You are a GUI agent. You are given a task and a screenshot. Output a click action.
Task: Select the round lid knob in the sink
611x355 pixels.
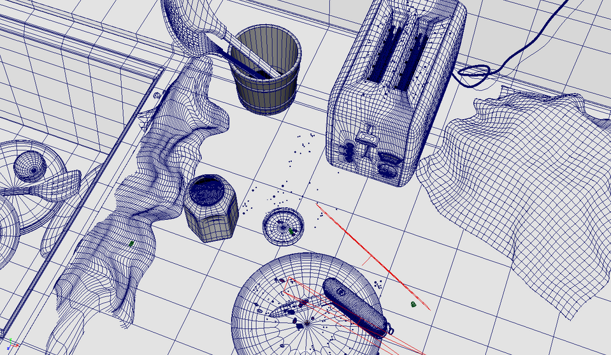pos(30,166)
